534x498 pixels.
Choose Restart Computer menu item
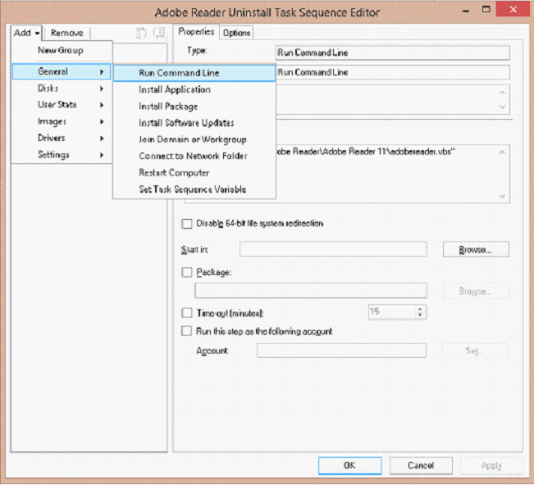coord(194,172)
